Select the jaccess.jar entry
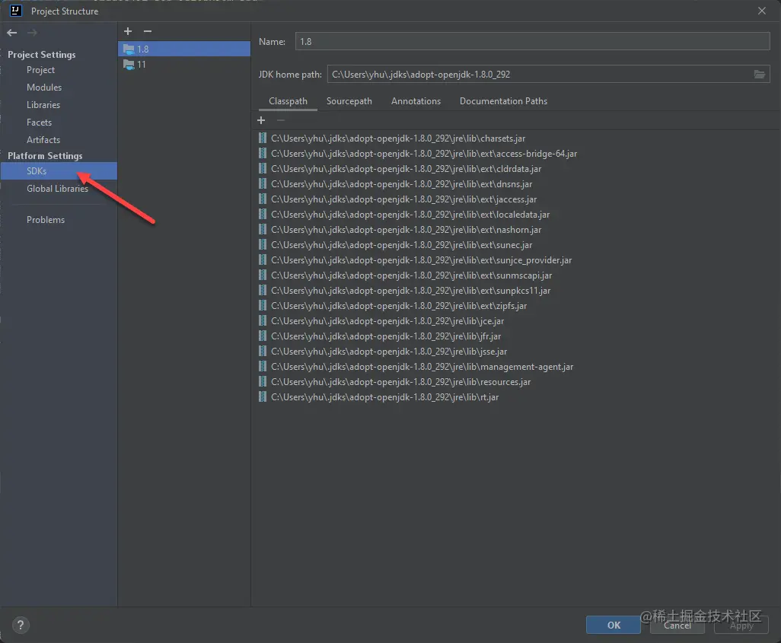 tap(404, 199)
